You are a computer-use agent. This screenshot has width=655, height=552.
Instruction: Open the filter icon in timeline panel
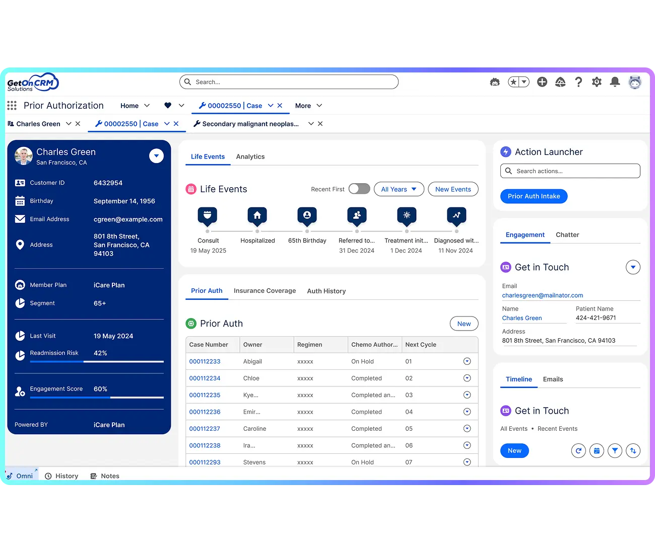coord(615,451)
